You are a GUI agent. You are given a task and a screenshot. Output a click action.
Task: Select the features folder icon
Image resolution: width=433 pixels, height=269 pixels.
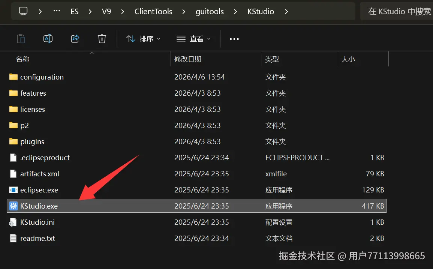coord(13,93)
